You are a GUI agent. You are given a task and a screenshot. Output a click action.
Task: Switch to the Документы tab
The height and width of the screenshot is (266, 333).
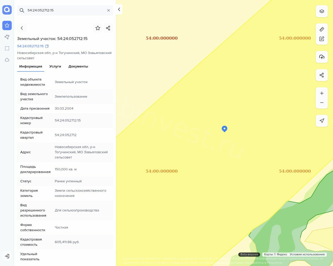coord(78,66)
